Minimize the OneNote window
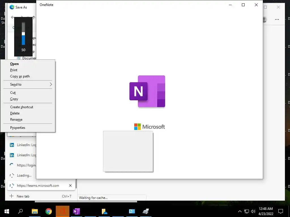 (x=230, y=5)
